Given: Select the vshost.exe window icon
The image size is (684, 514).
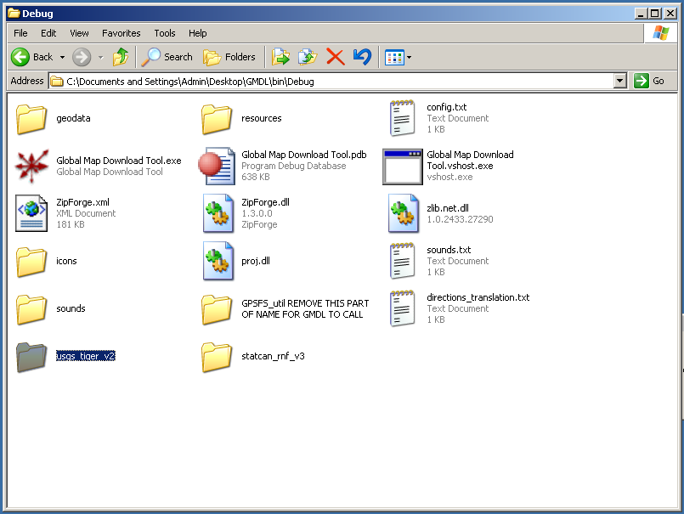Looking at the screenshot, I should coord(403,167).
